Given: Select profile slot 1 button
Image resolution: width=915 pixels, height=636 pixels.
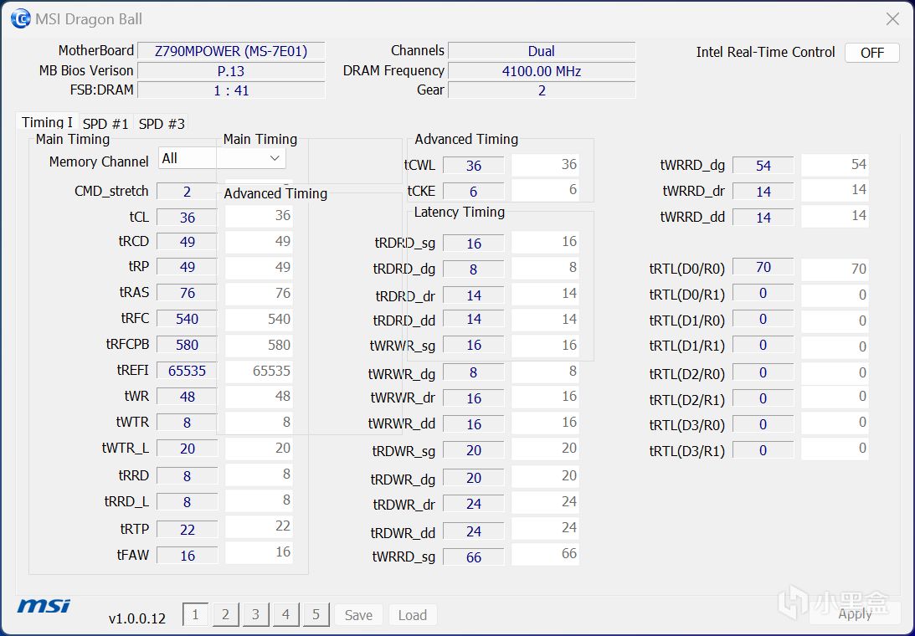Looking at the screenshot, I should click(x=195, y=614).
